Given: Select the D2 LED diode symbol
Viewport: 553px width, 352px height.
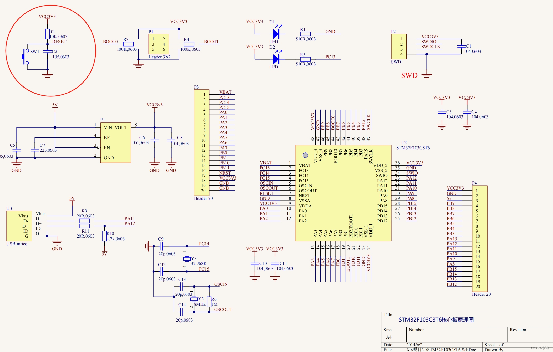Looking at the screenshot, I should pyautogui.click(x=276, y=59).
